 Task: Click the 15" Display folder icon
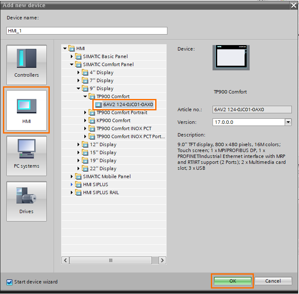85,152
